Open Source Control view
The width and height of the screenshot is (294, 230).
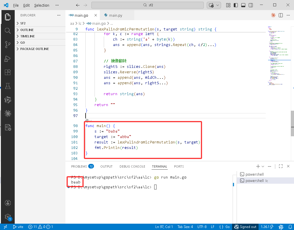8,45
